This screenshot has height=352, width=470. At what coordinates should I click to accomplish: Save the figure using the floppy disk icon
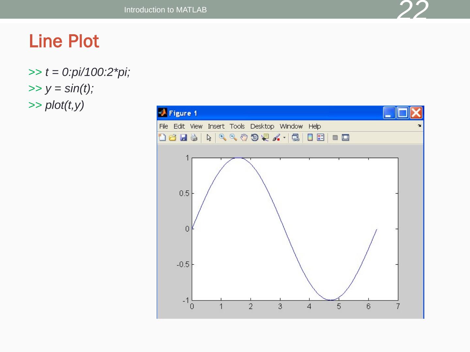pos(183,138)
